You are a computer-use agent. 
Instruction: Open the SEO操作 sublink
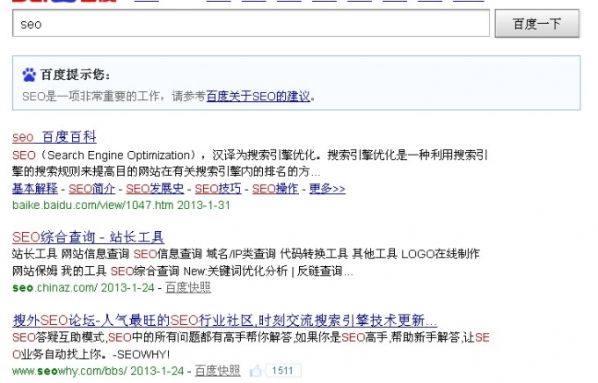tap(274, 189)
